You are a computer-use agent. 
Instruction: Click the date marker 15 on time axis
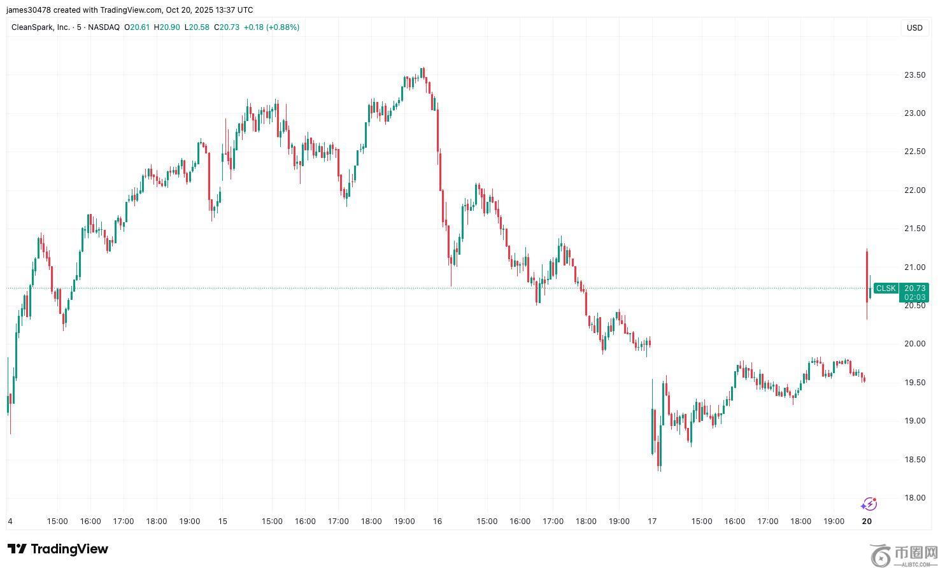[222, 521]
